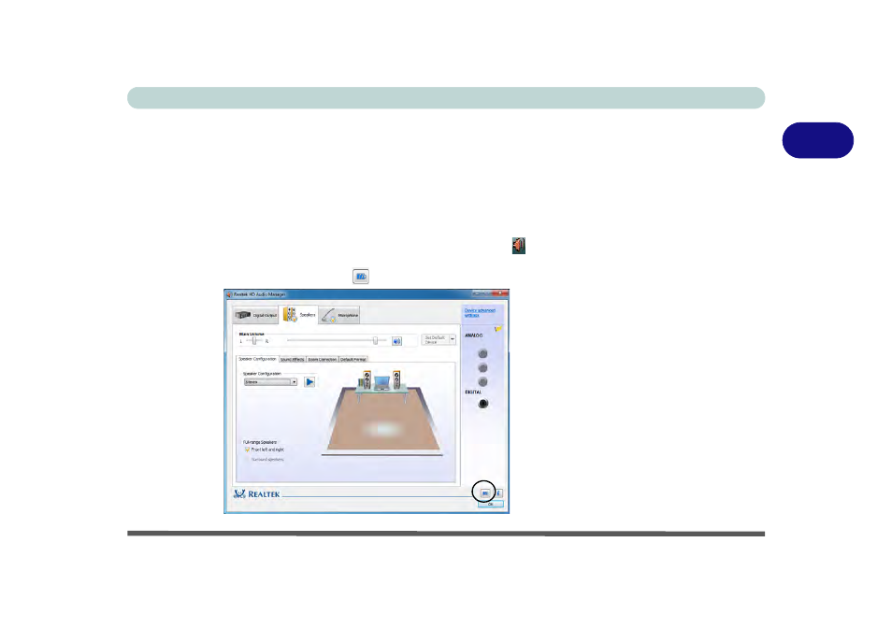Select the middle analog jack
Image resolution: width=892 pixels, height=628 pixels.
(x=483, y=367)
